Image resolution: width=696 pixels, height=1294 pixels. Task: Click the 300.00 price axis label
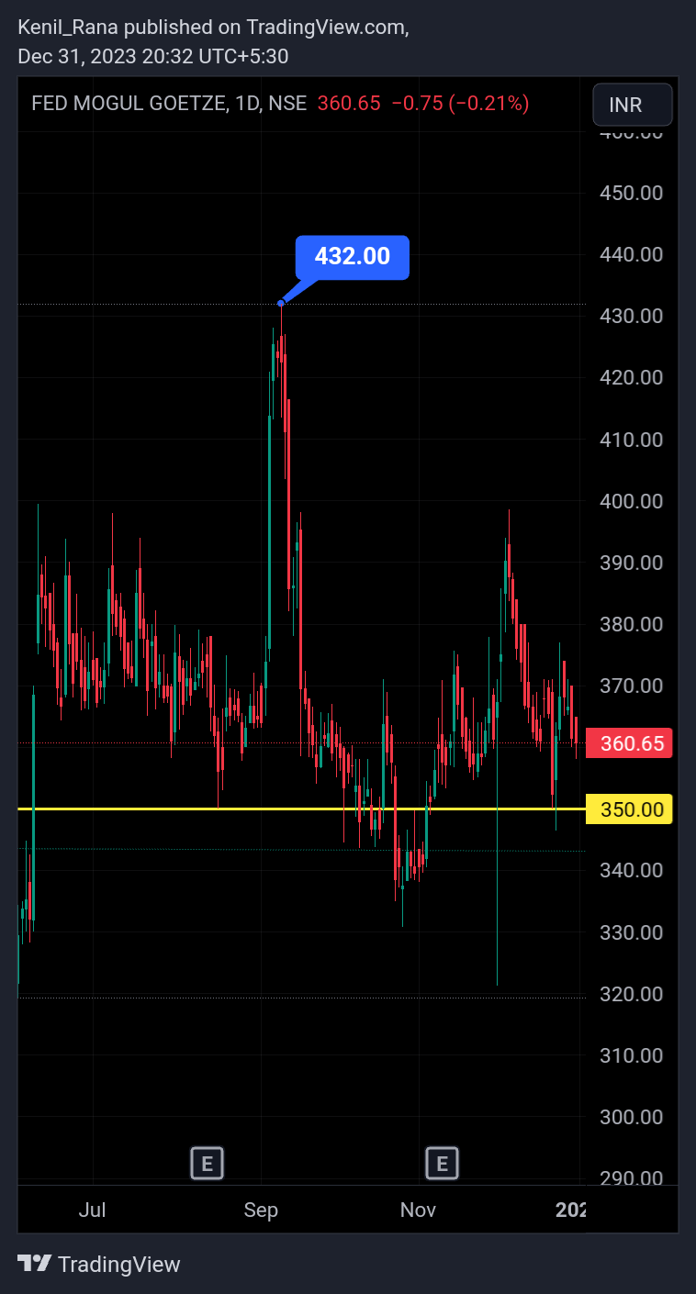tap(631, 1117)
